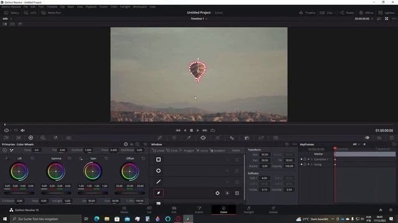Screen dimensions: 398x223
Task: Select the highlighted Curve window icon
Action: coord(159,193)
